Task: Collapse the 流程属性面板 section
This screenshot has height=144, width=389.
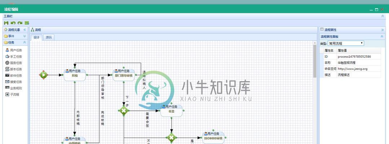Action: (x=382, y=36)
